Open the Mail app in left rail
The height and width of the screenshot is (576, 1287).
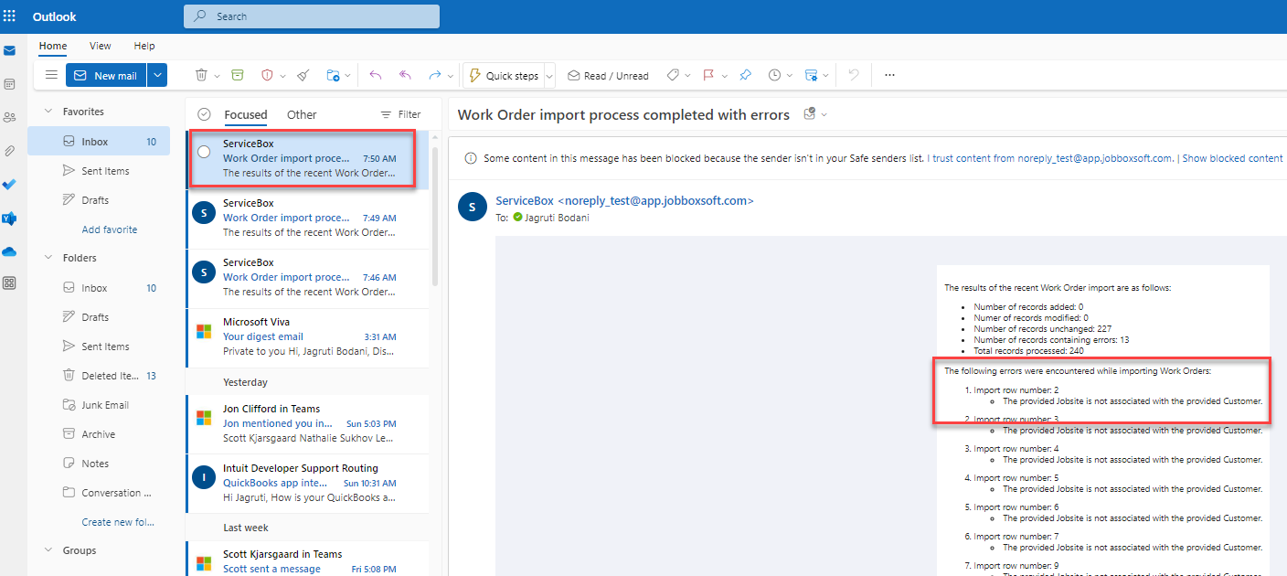point(9,50)
